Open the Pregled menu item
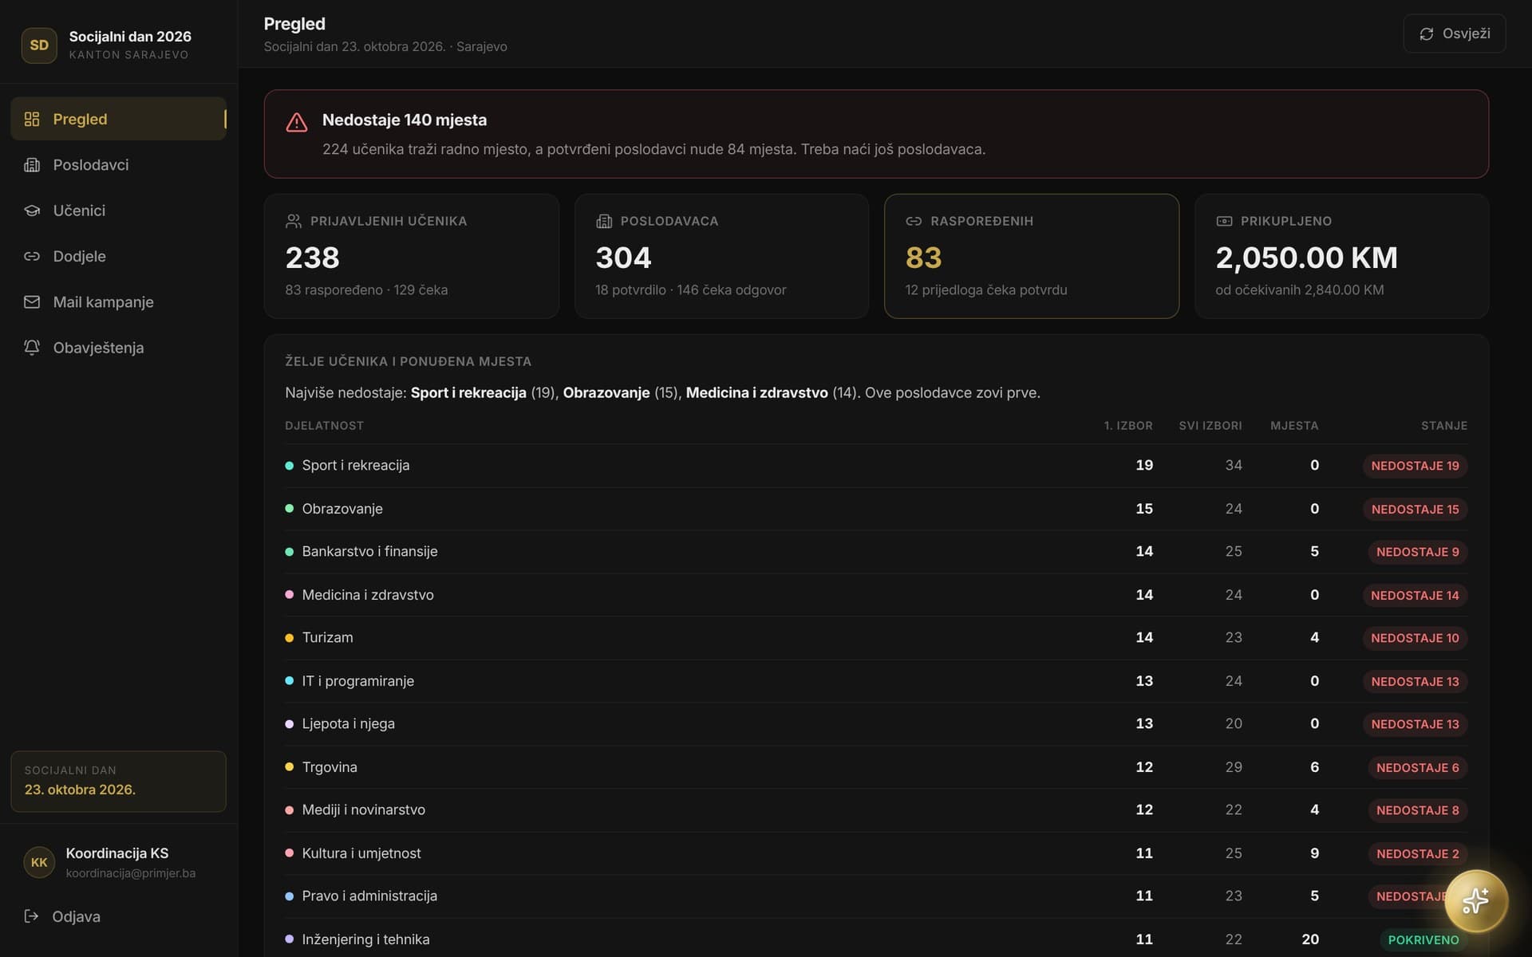Image resolution: width=1532 pixels, height=957 pixels. [x=118, y=119]
